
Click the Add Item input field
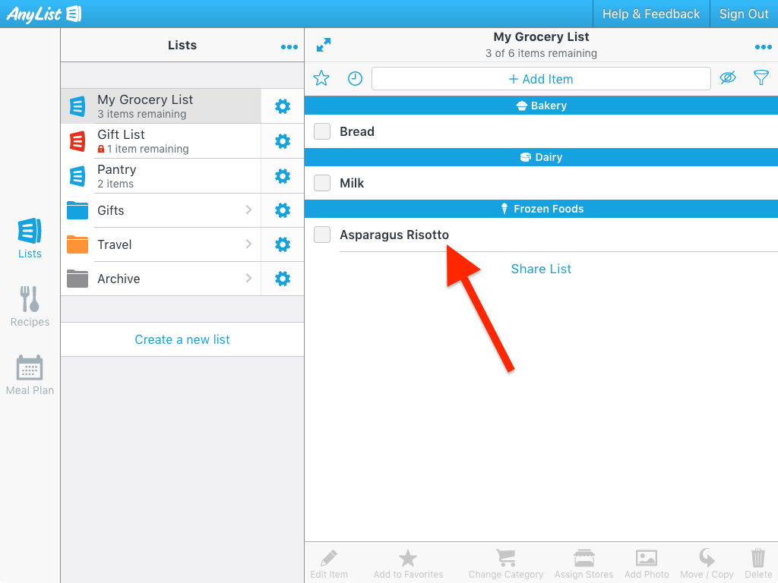(x=541, y=79)
